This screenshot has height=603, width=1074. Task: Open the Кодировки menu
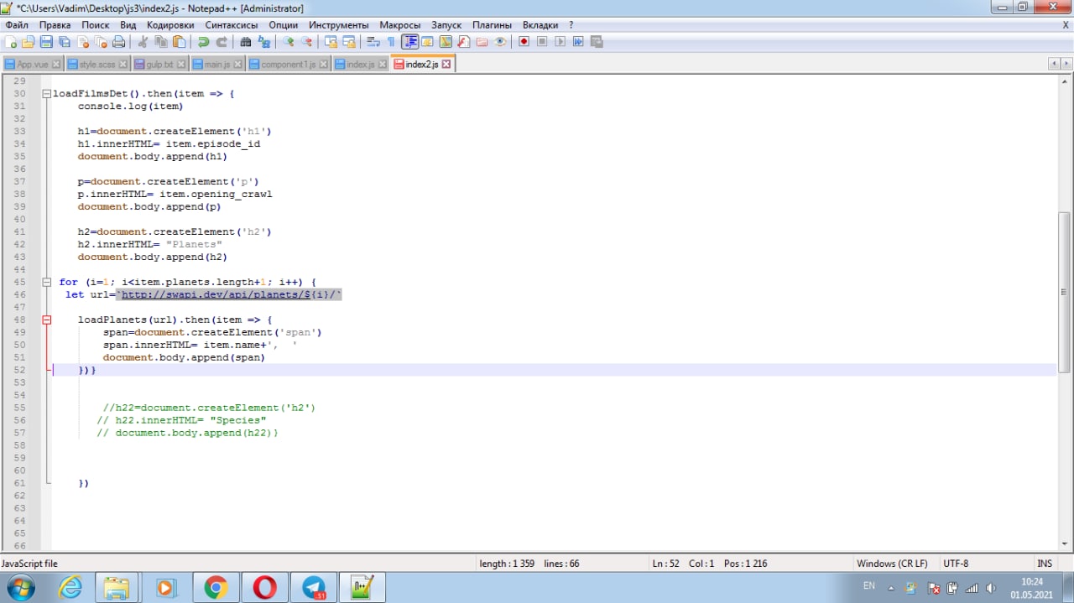tap(170, 25)
